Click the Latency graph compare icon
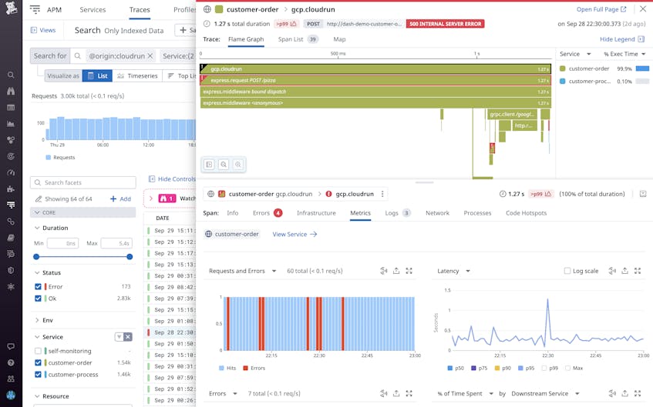The width and height of the screenshot is (653, 407). point(612,271)
